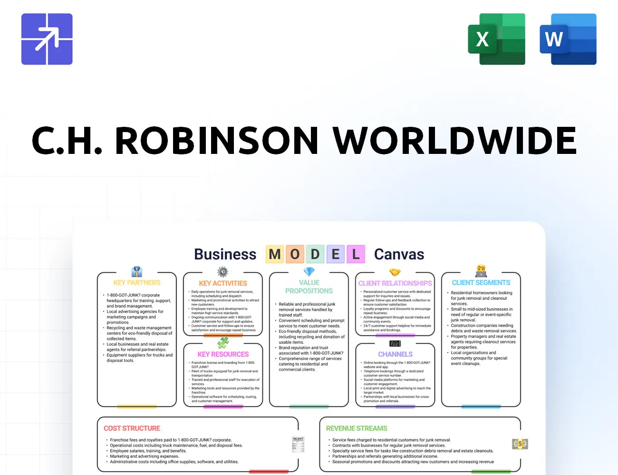Screen dimensions: 618x475
Task: Click the green D letter tile
Action: tap(315, 254)
